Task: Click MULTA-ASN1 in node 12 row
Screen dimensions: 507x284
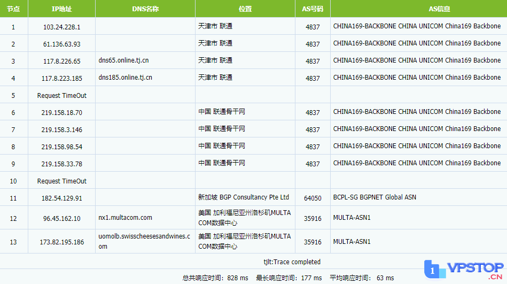Action: (x=352, y=218)
